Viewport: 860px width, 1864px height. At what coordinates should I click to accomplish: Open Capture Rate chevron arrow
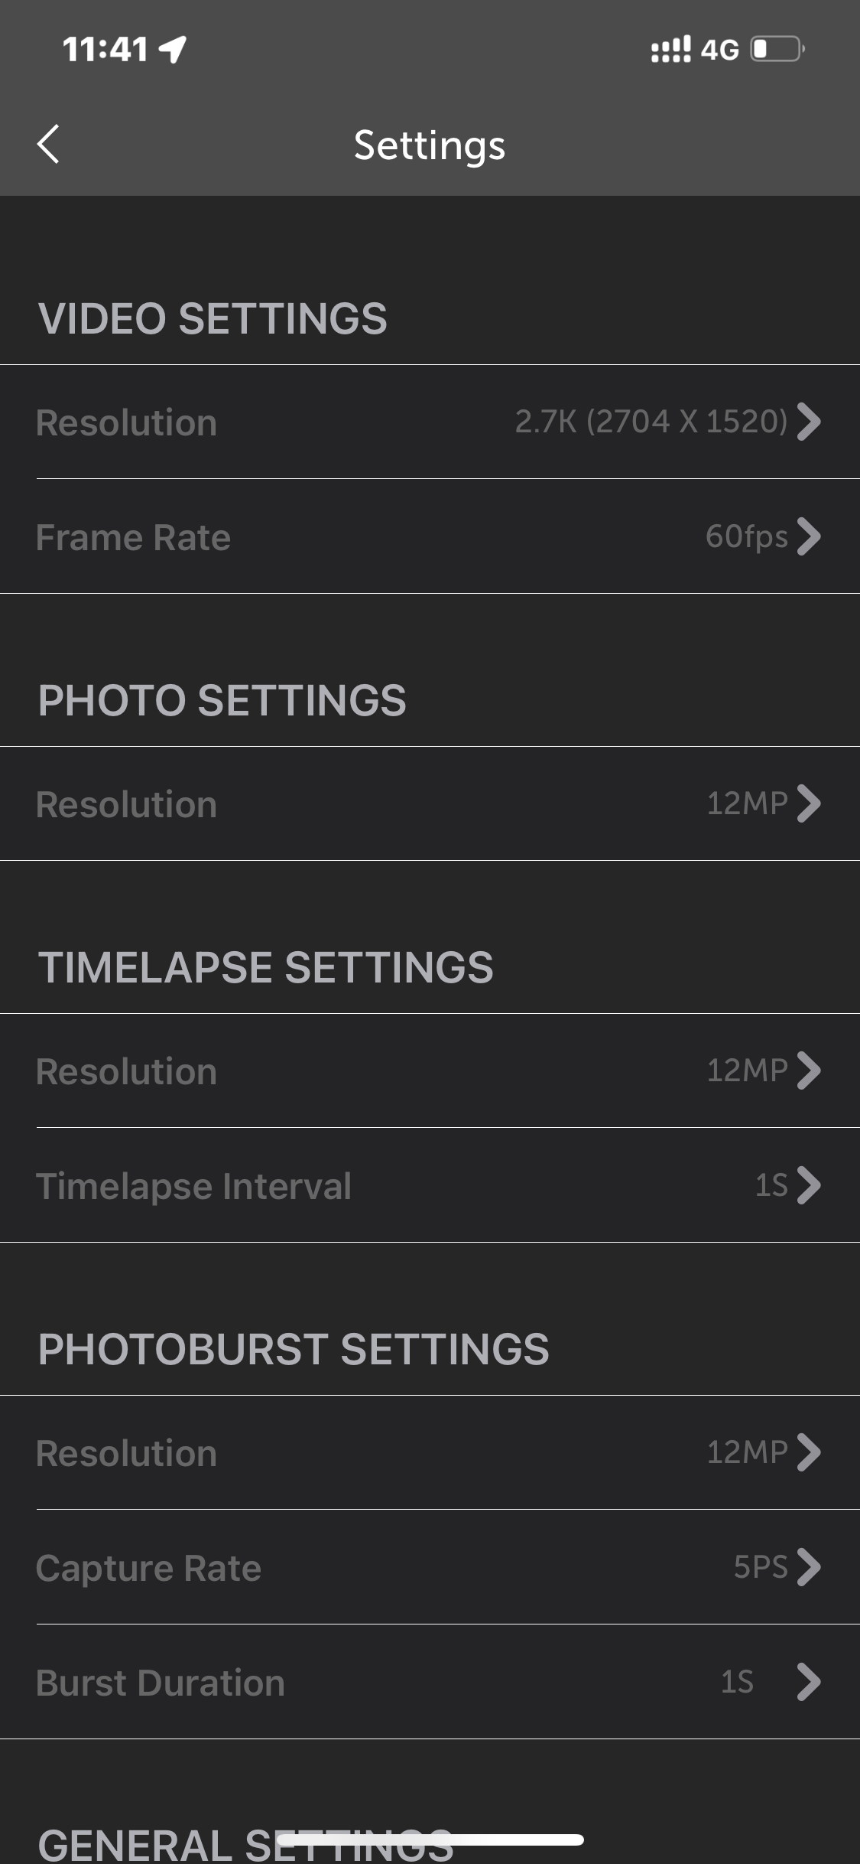[x=808, y=1567]
